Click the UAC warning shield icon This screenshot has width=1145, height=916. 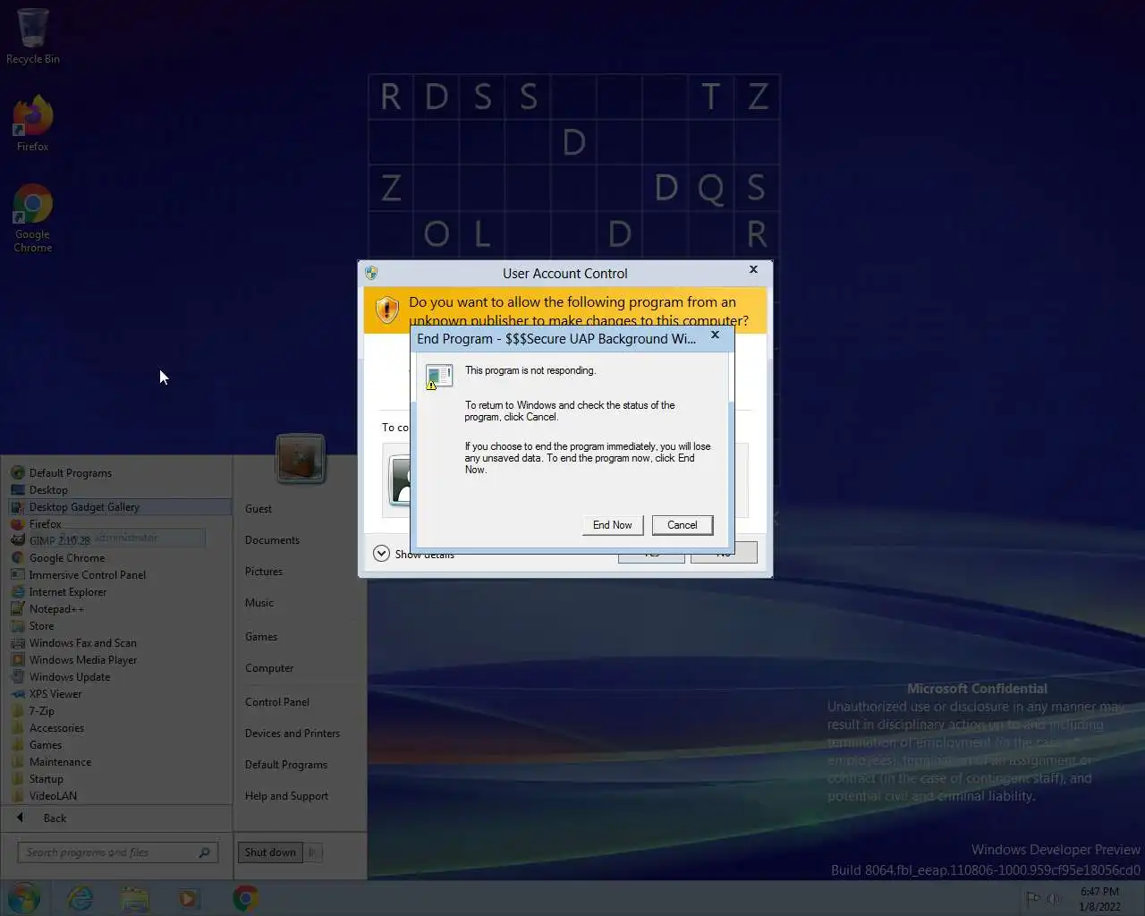386,310
